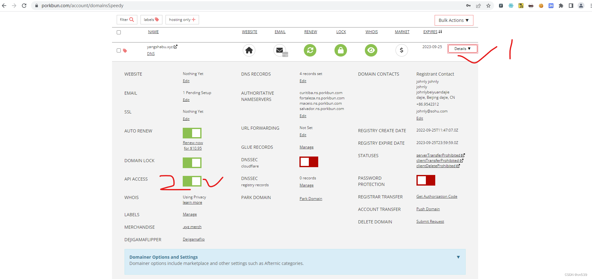Toggle the API ACCESS switch
Image resolution: width=592 pixels, height=279 pixels.
[192, 181]
